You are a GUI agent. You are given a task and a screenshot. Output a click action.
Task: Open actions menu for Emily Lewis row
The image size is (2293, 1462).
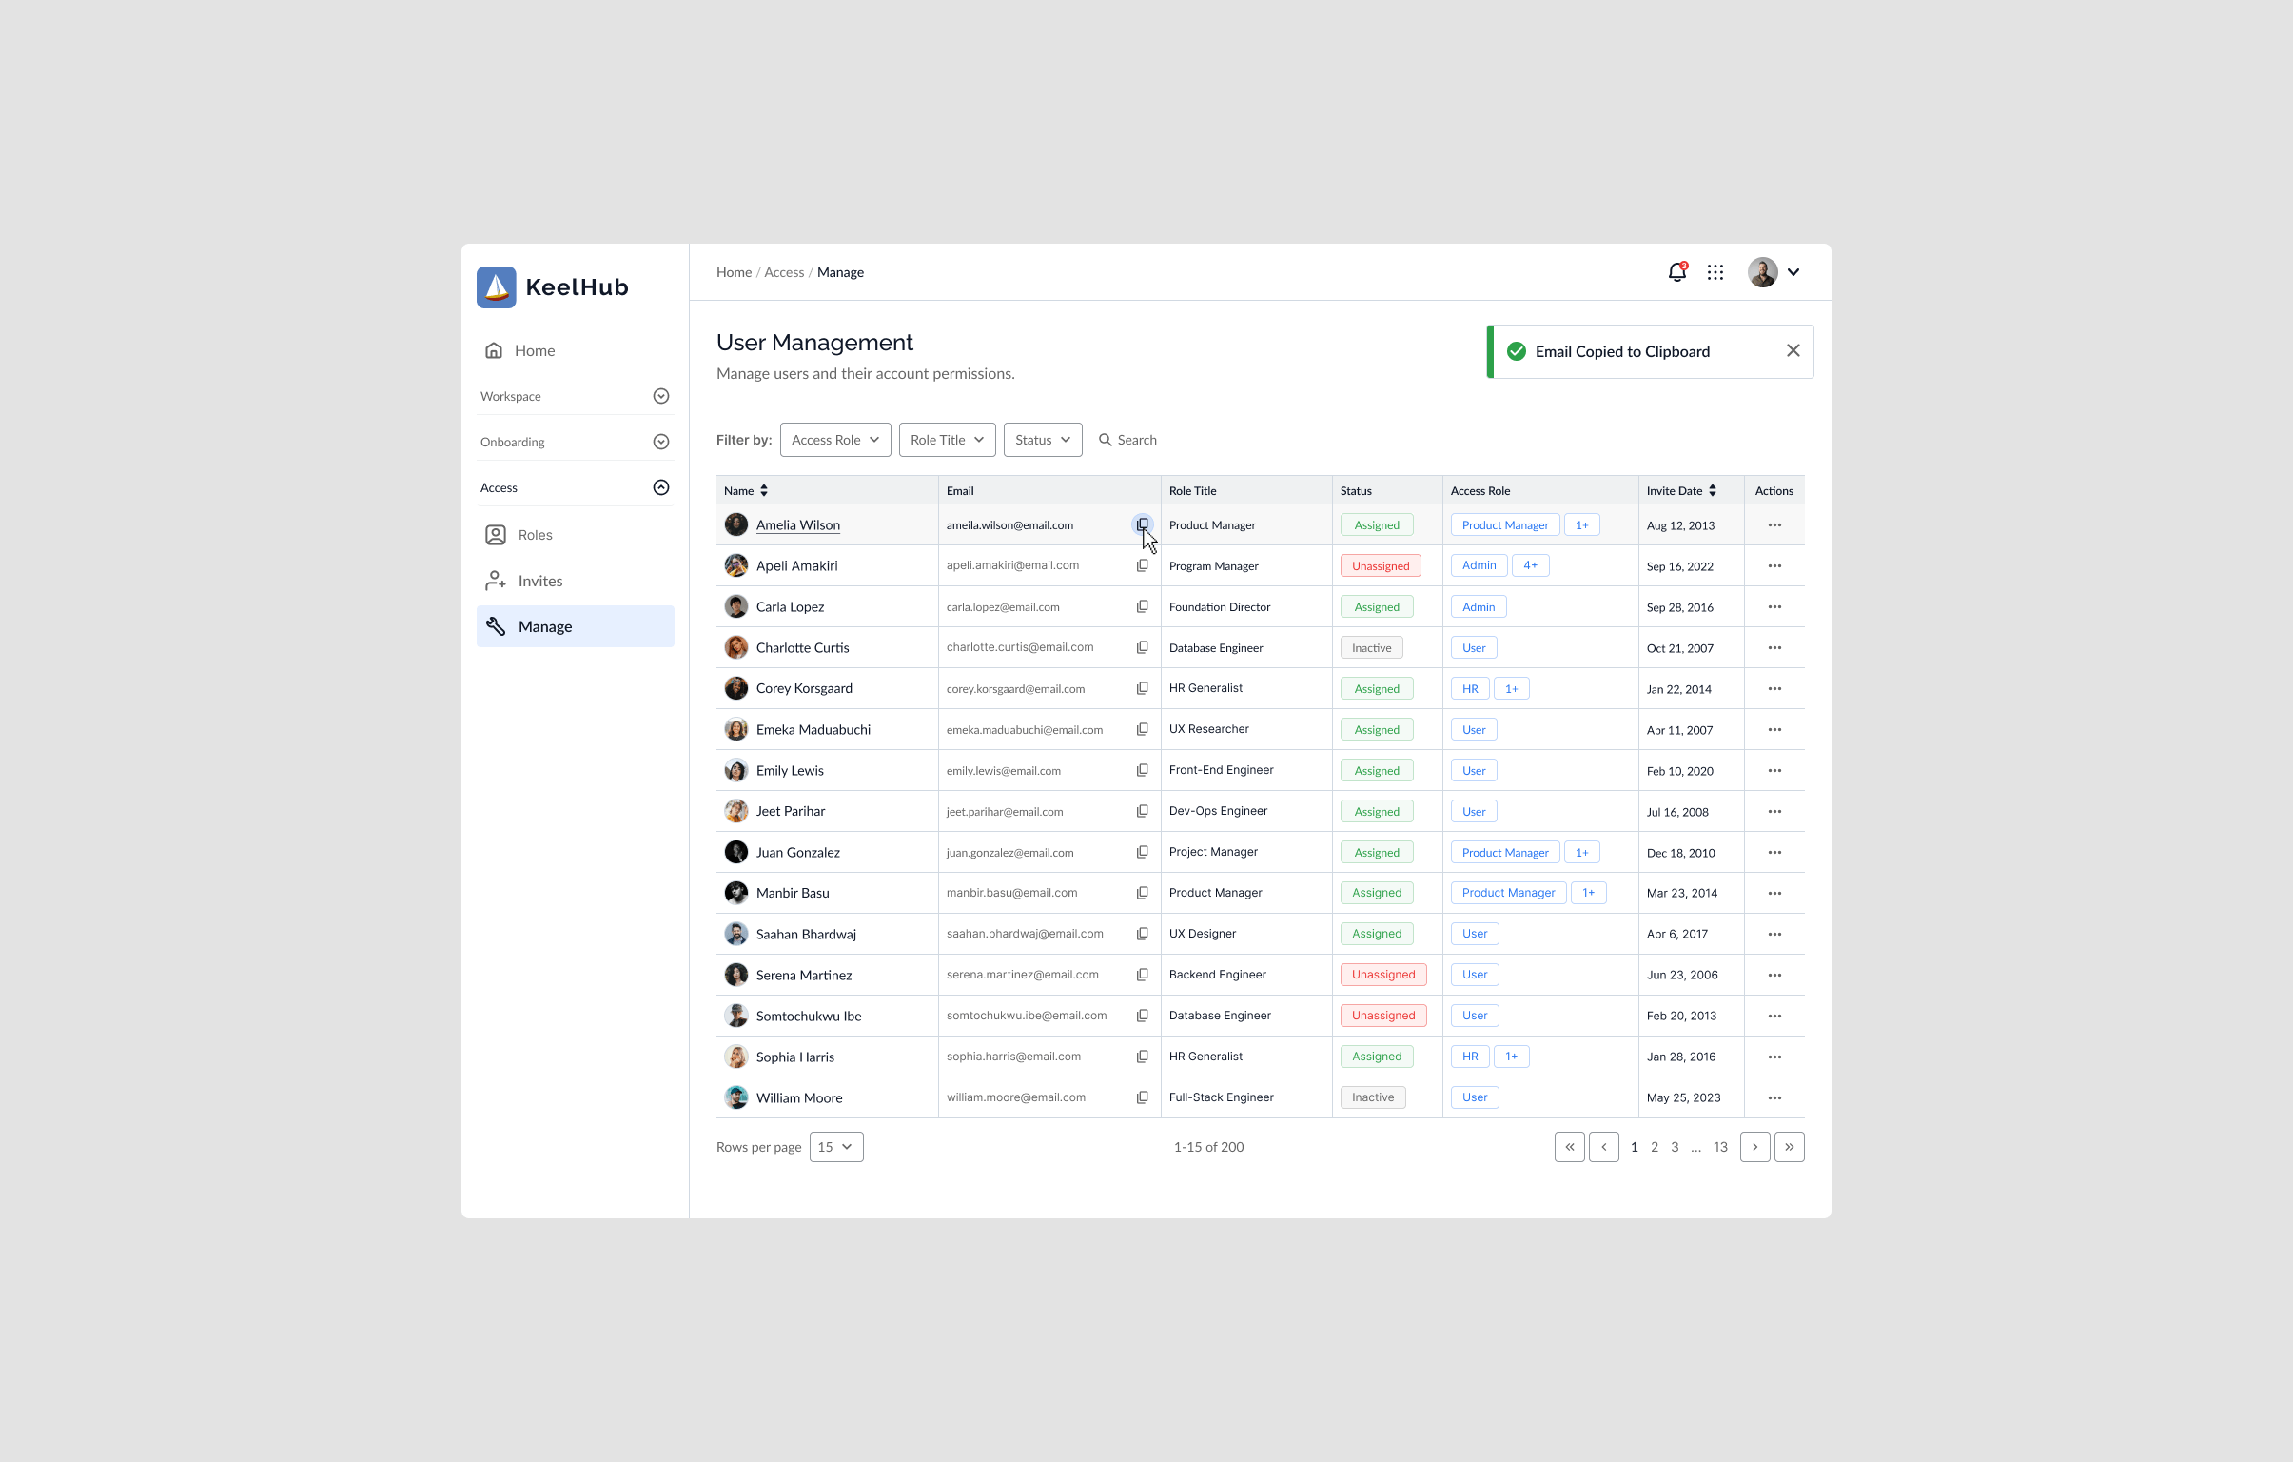pos(1774,771)
